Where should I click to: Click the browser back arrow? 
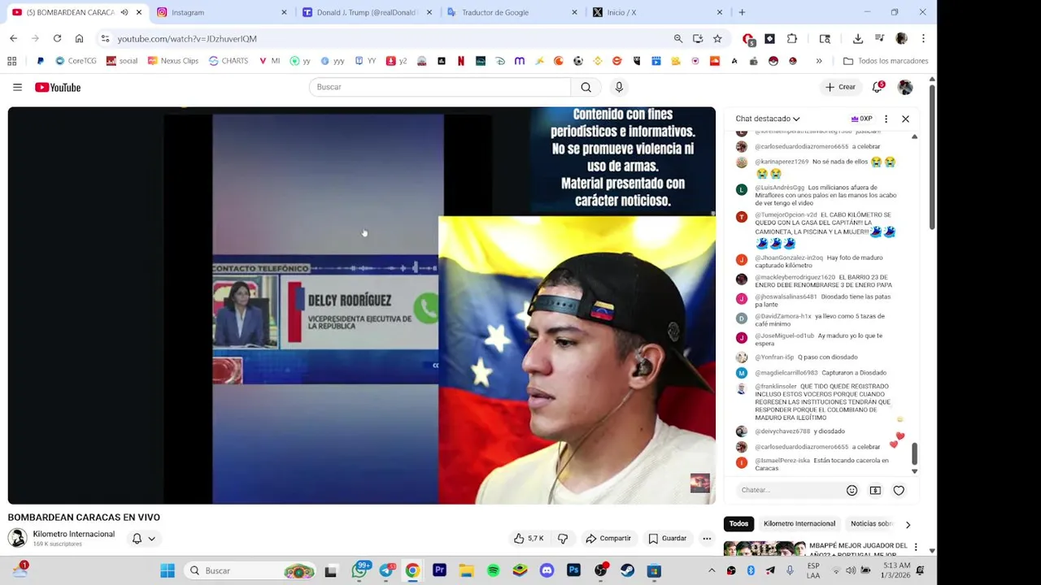13,38
